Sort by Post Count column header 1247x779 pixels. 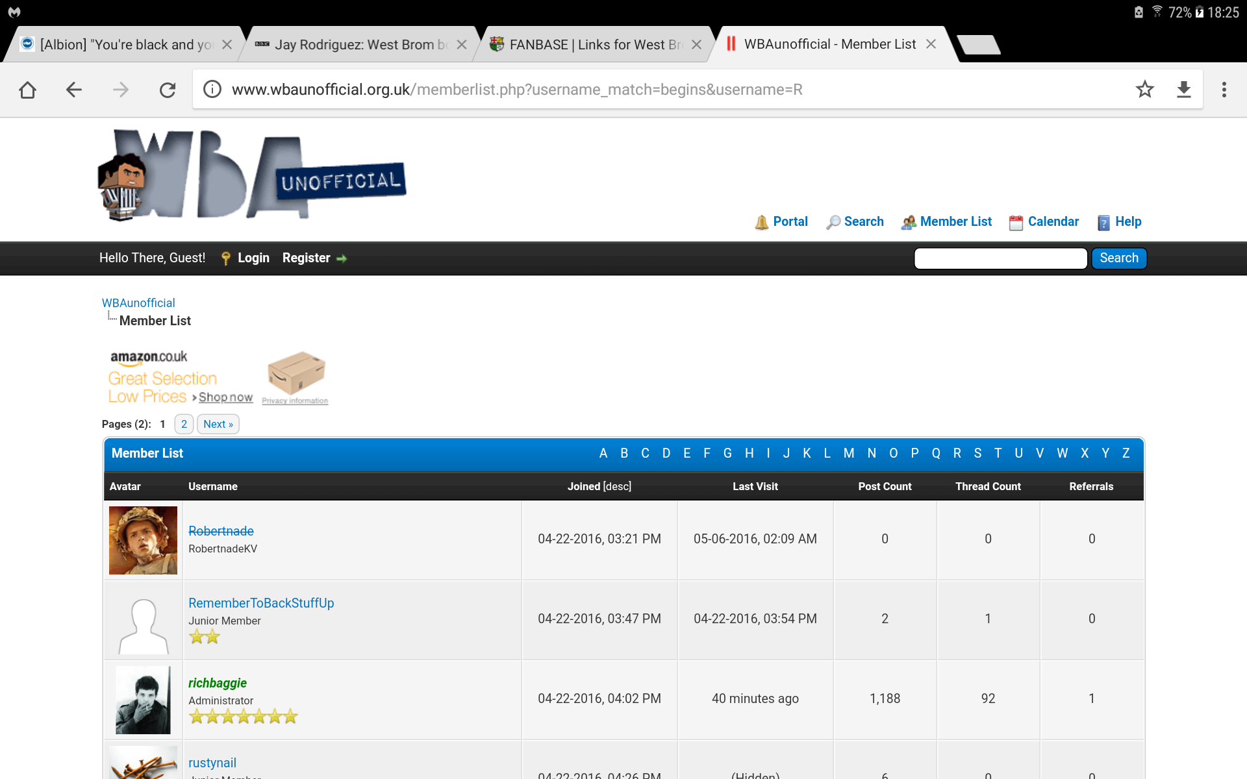885,487
